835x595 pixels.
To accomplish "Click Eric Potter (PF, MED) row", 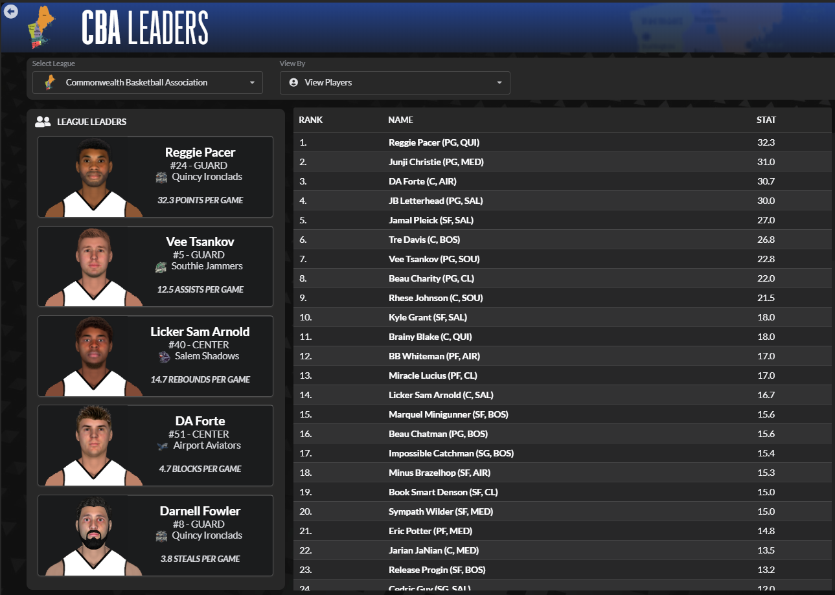I will pos(562,531).
